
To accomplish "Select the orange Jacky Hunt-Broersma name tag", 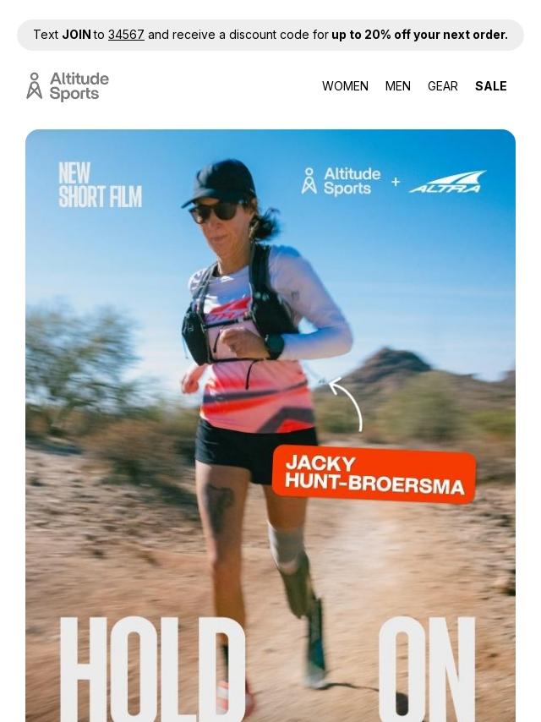I will coord(374,474).
